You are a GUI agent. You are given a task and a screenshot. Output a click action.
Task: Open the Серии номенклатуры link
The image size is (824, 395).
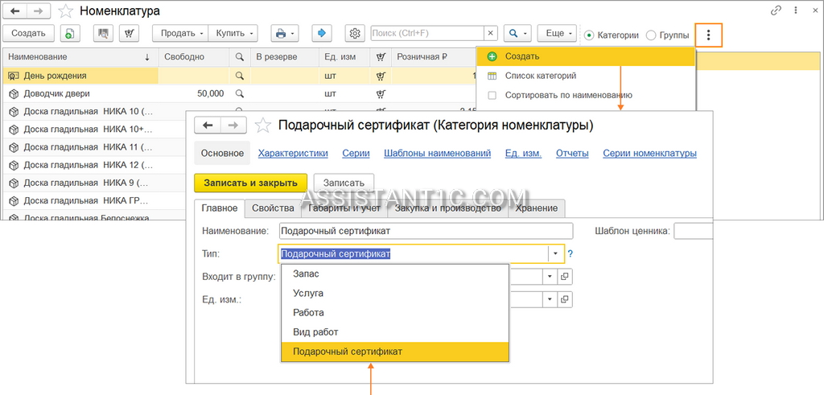click(x=649, y=154)
